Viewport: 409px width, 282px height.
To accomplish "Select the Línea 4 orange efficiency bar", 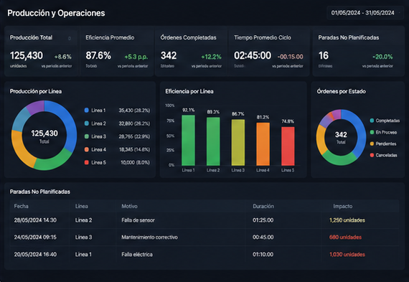I will point(263,144).
